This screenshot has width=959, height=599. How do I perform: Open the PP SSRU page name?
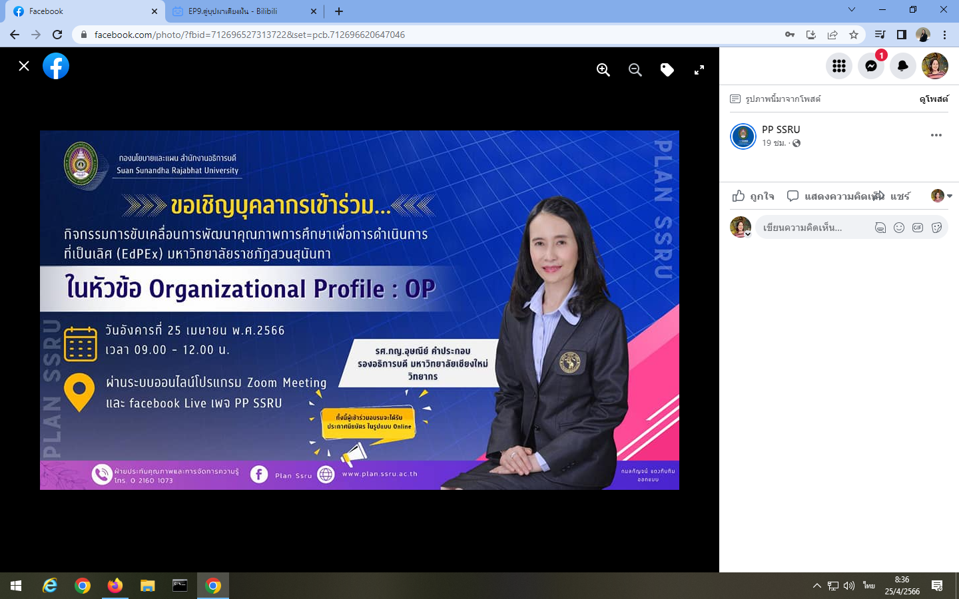[x=781, y=129]
